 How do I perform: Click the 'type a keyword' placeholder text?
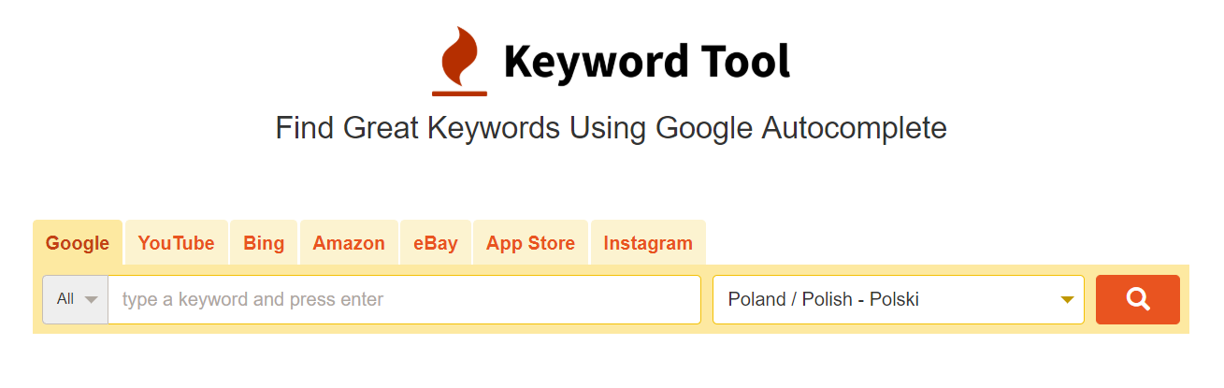pyautogui.click(x=252, y=300)
